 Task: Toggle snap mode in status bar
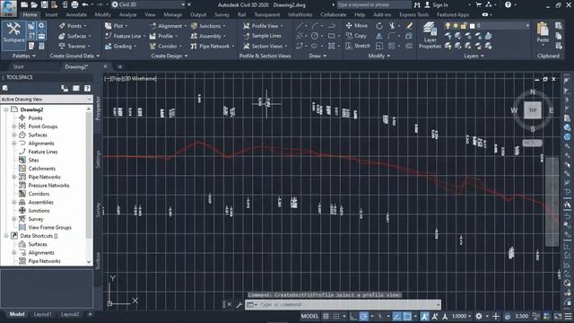click(335, 316)
